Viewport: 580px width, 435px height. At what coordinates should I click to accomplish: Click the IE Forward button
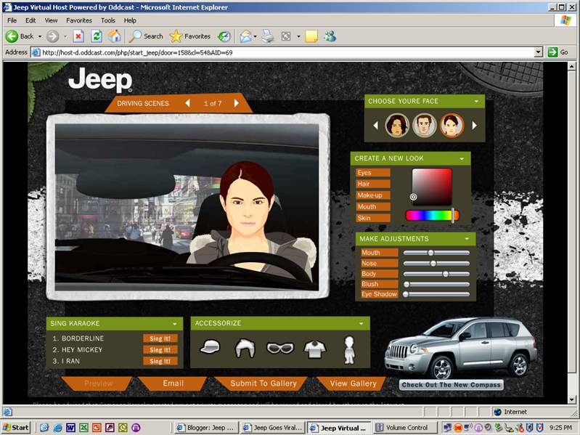click(x=52, y=36)
